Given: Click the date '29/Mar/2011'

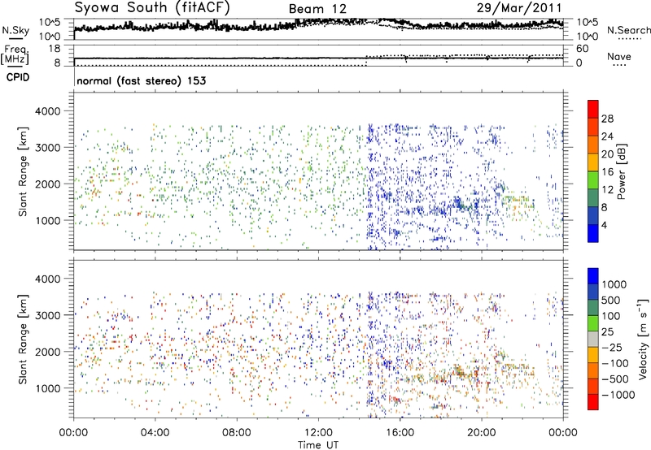Looking at the screenshot, I should point(519,7).
